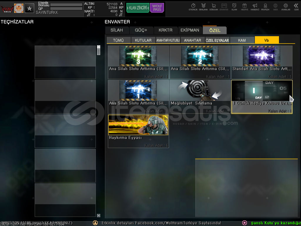Viewport: 301px width, 226px height.
Task: Open the Haberci megaphone icon
Action: (x=255, y=7)
